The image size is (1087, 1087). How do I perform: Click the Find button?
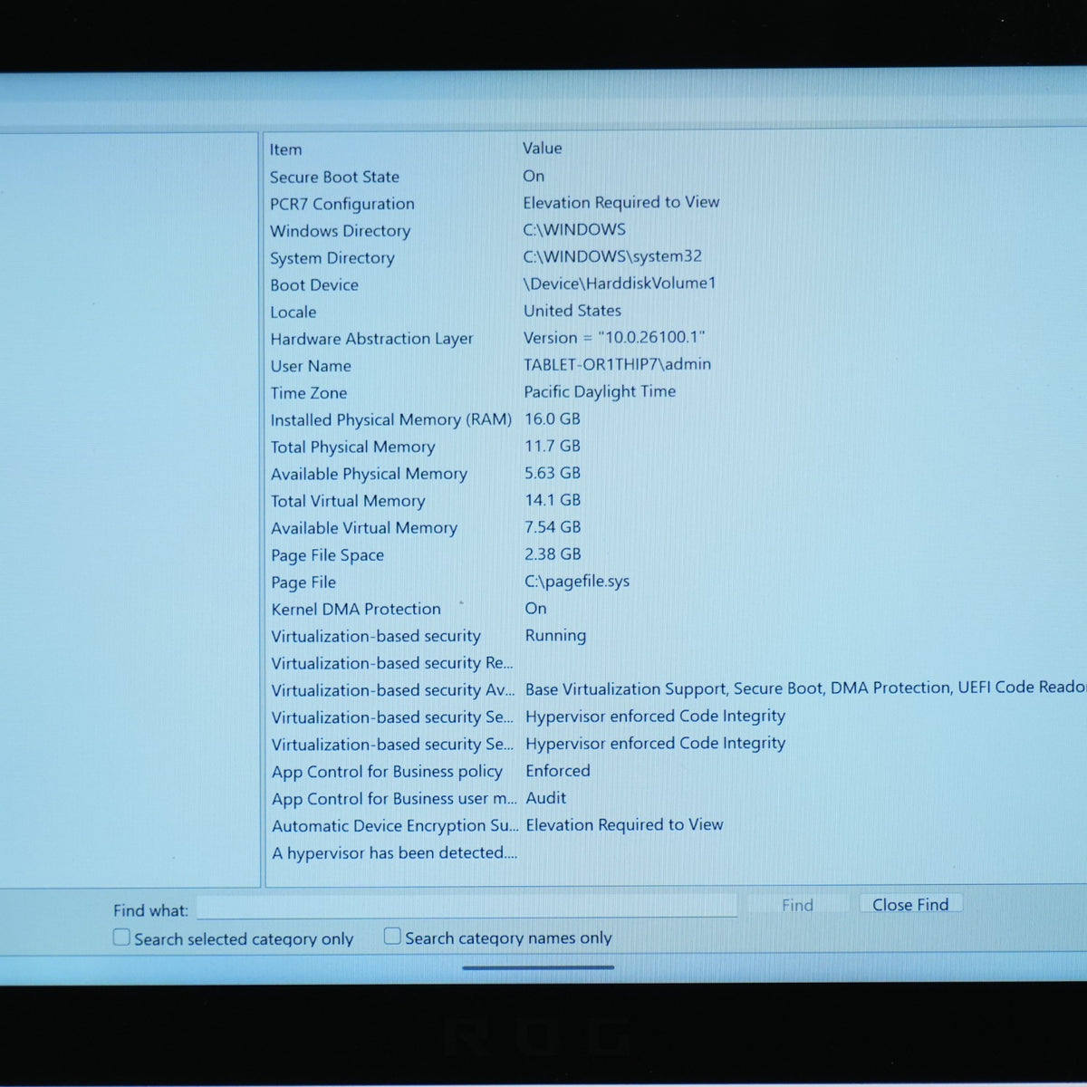(797, 904)
